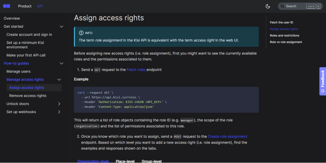Open the Search field in the header

click(x=300, y=6)
